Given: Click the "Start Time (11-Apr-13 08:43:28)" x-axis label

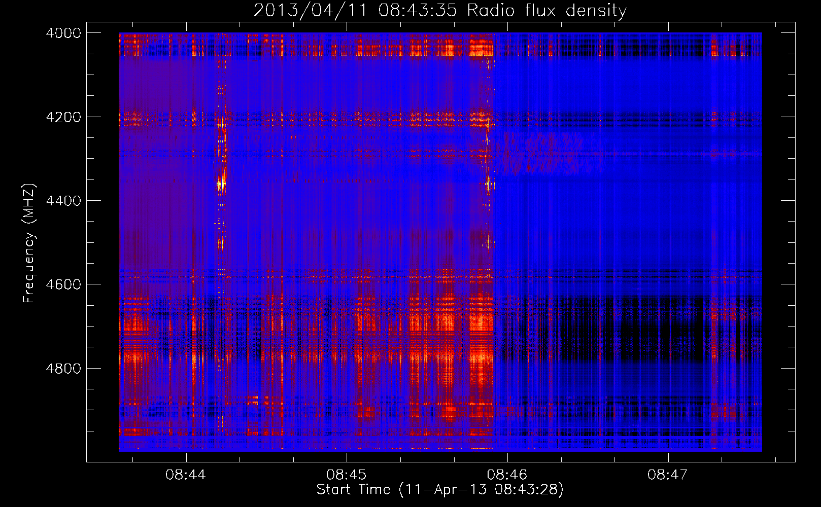Looking at the screenshot, I should [440, 490].
